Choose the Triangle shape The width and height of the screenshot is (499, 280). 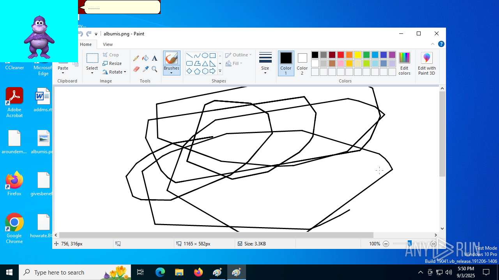[205, 63]
